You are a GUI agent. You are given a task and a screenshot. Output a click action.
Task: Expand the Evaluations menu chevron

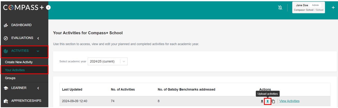38,38
